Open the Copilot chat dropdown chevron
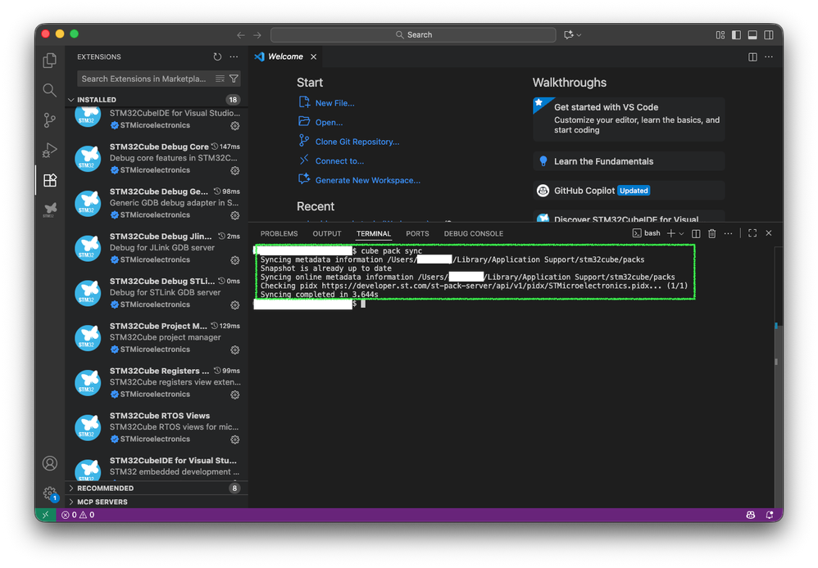Image resolution: width=818 pixels, height=568 pixels. point(579,35)
